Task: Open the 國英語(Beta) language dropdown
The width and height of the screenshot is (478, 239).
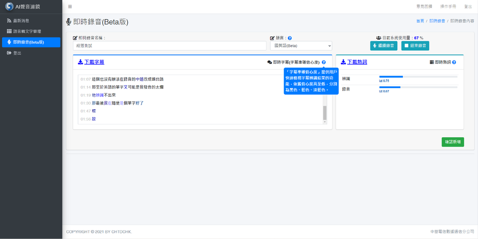Action: coord(301,46)
